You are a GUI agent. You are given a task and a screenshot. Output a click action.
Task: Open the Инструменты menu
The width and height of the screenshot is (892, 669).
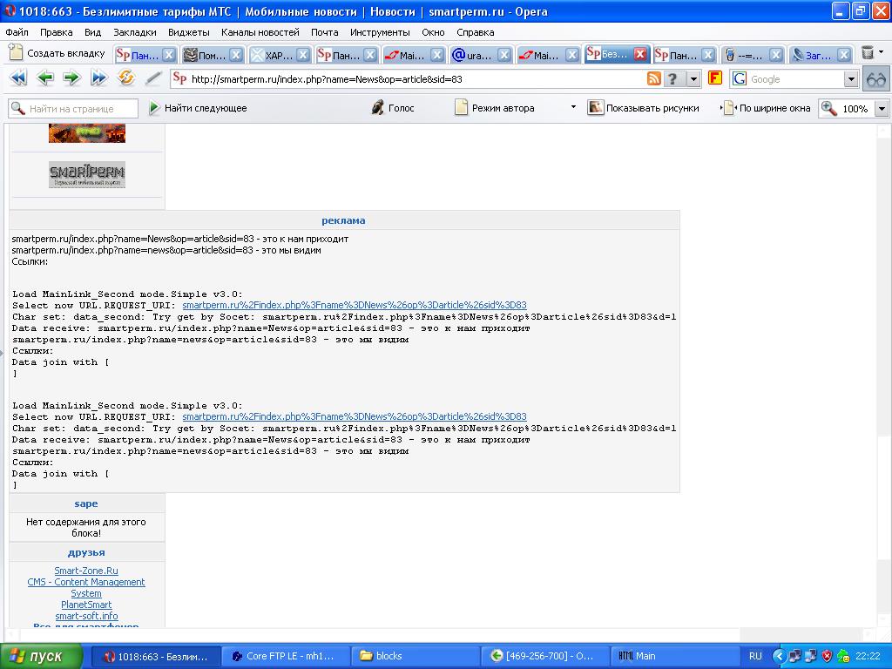click(380, 32)
